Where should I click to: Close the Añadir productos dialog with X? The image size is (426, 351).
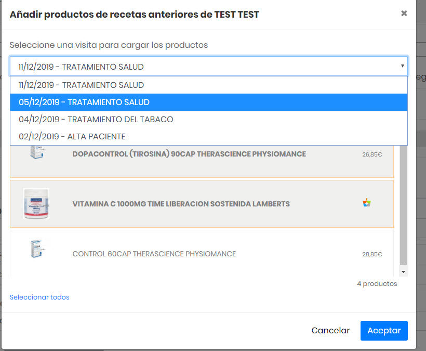(x=404, y=14)
